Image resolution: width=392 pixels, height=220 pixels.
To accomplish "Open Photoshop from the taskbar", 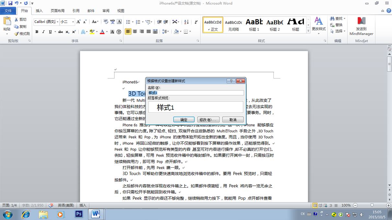I will click(x=79, y=214).
